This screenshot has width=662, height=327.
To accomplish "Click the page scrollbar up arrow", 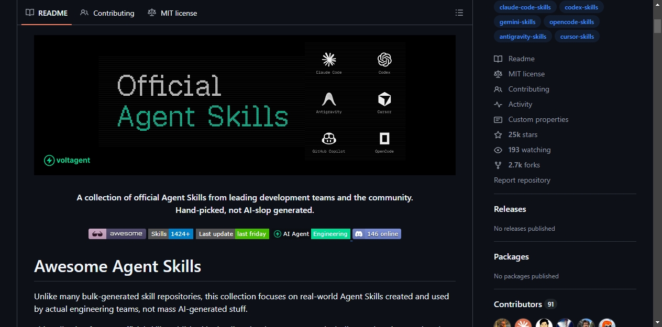I will (657, 4).
